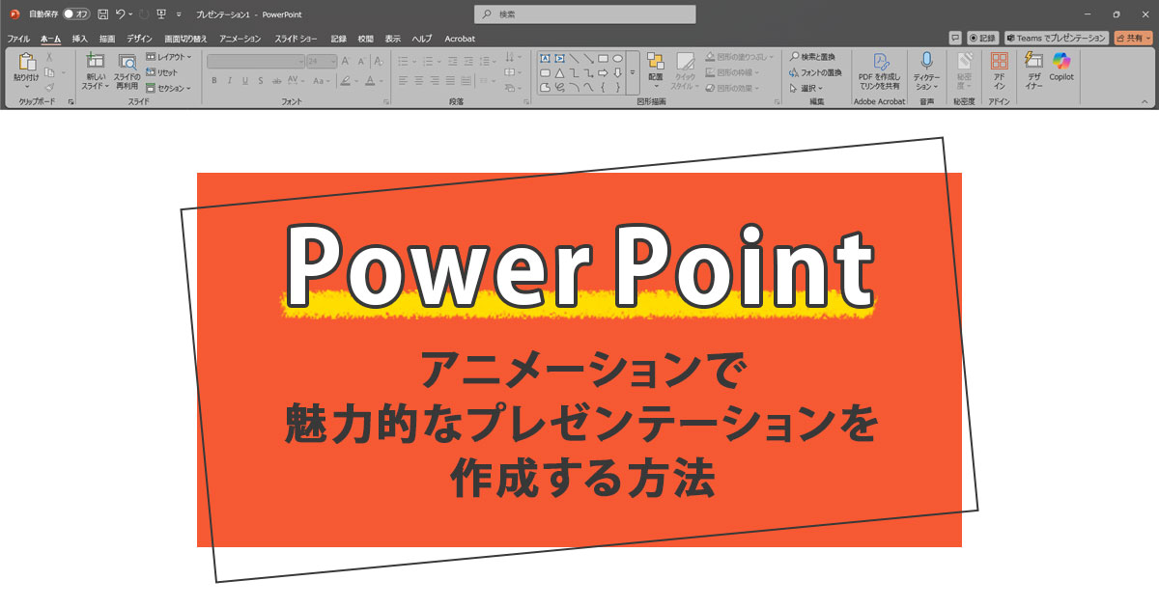The height and width of the screenshot is (608, 1159).
Task: Toggle Bold formatting
Action: click(214, 81)
